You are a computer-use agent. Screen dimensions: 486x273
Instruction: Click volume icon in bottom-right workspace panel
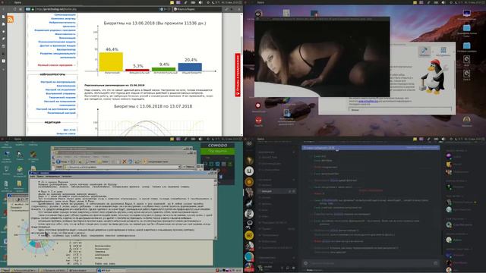coord(443,140)
